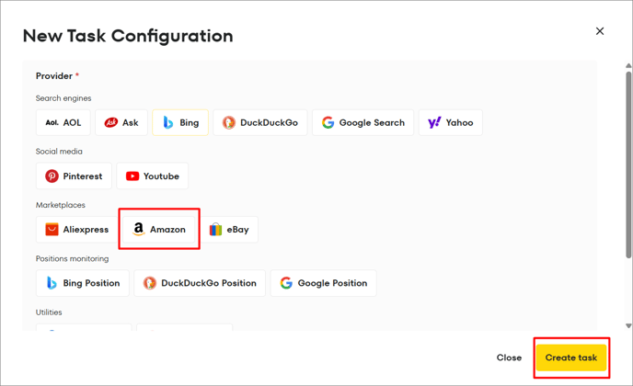Choose the Ask search engine
Viewport: 633px width, 386px height.
[121, 122]
